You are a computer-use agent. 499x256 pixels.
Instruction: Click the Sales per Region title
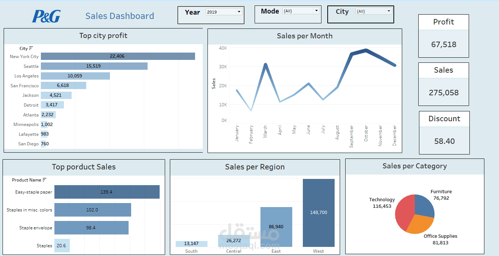click(x=255, y=167)
